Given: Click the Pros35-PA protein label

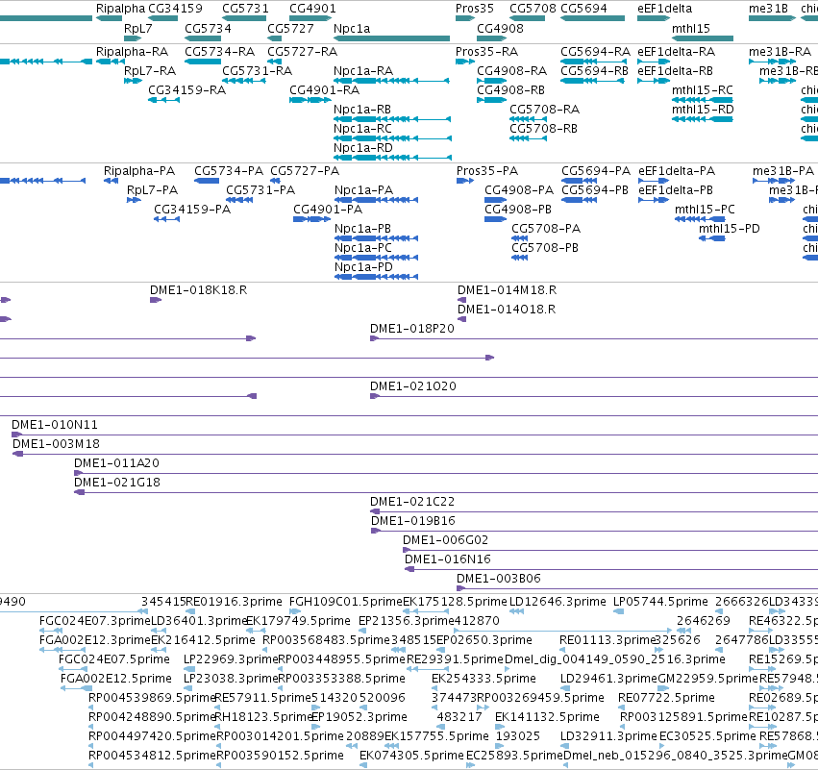Looking at the screenshot, I should pyautogui.click(x=487, y=171).
